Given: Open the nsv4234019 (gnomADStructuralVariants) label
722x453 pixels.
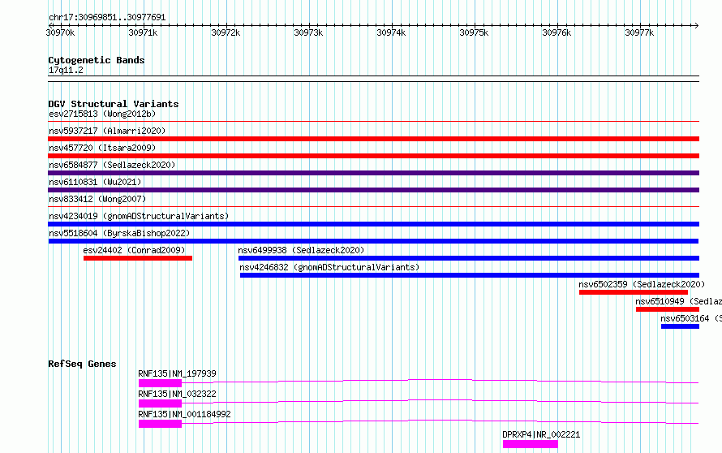Looking at the screenshot, I should tap(139, 216).
